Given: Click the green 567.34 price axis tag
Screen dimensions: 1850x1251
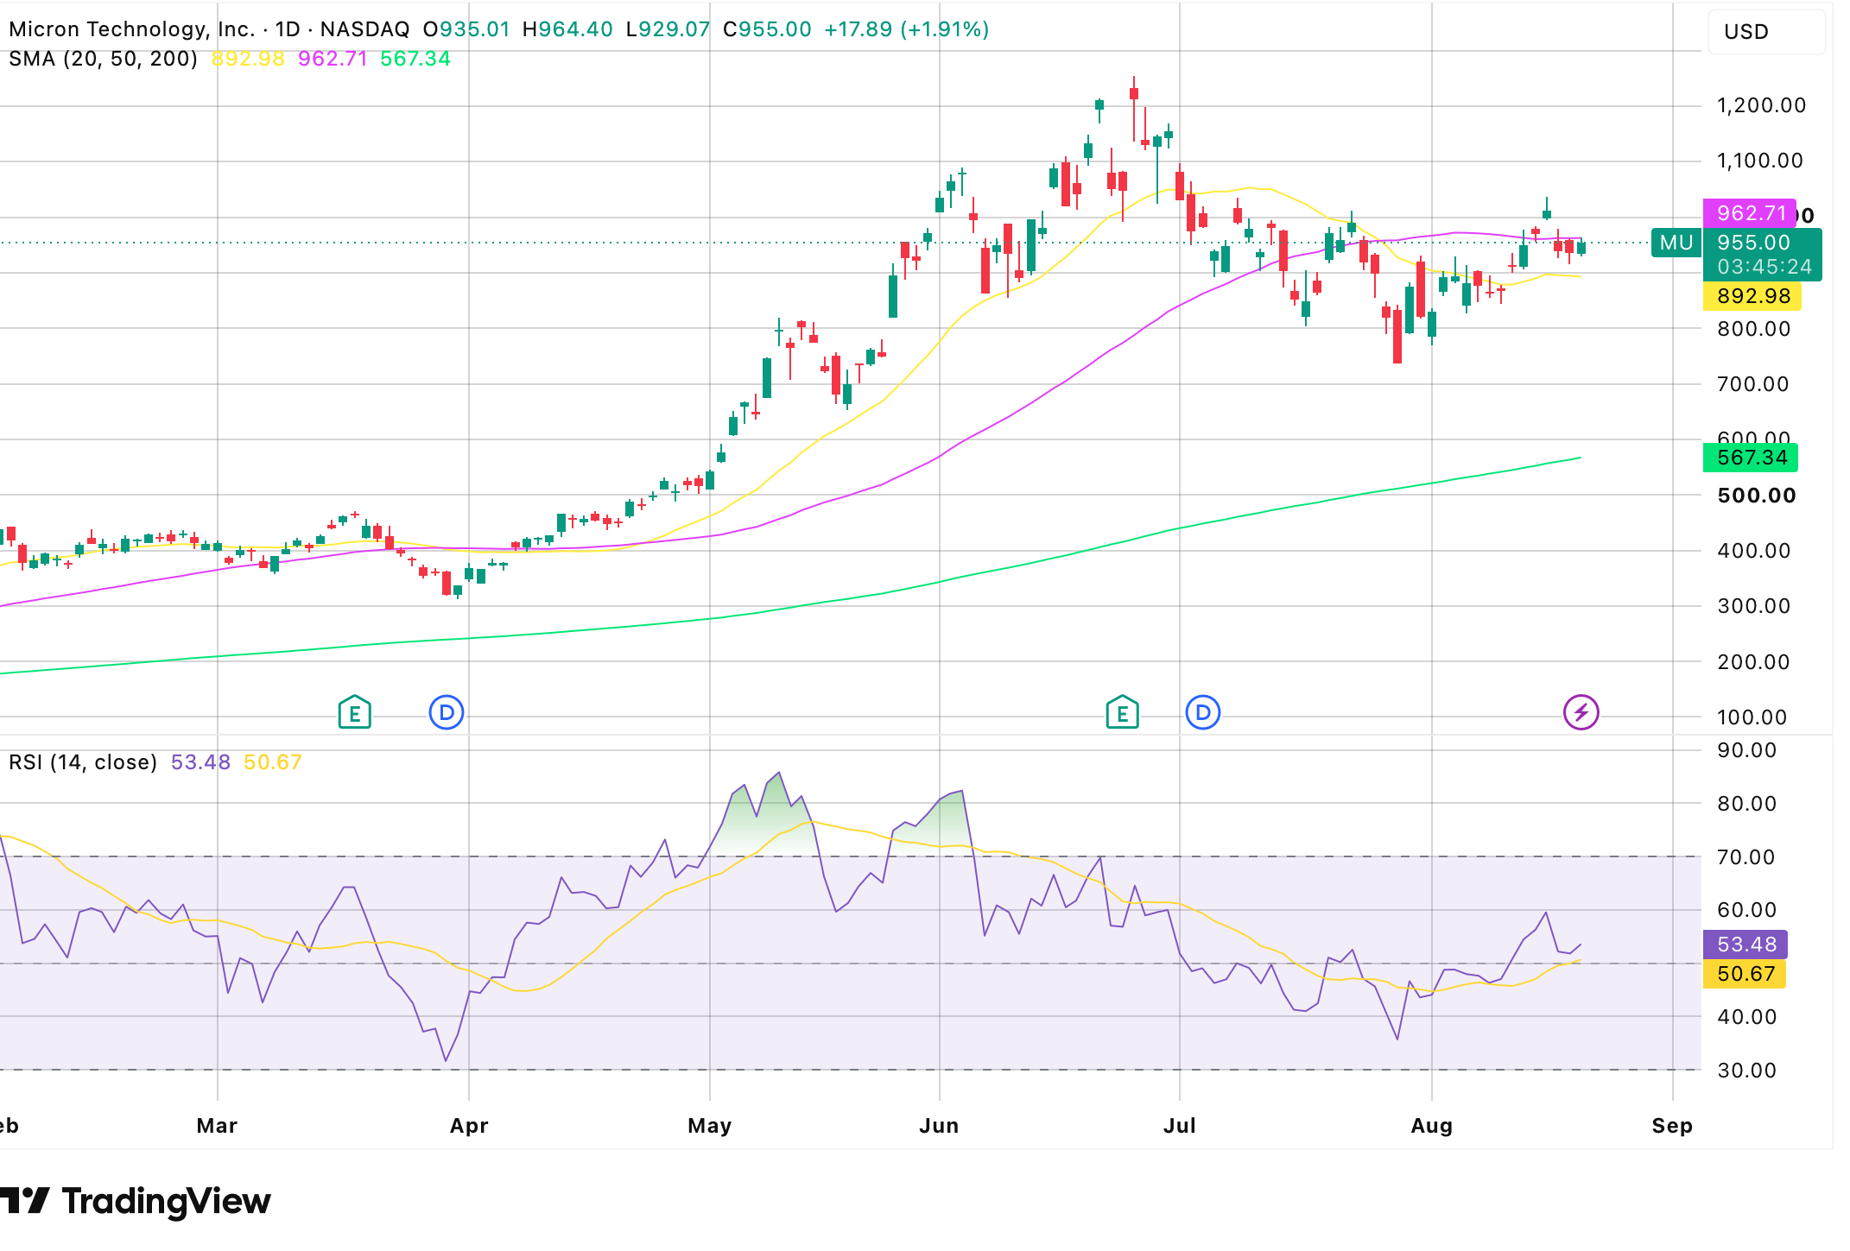Looking at the screenshot, I should (1750, 458).
